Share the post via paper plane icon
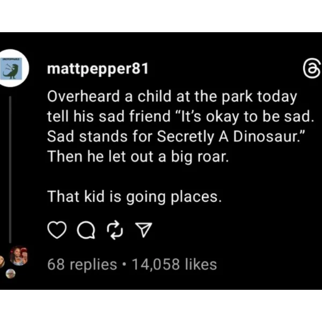Image resolution: width=322 pixels, height=322 pixels. tap(143, 230)
